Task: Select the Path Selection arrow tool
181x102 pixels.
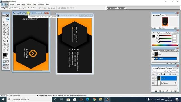Action: (4, 41)
